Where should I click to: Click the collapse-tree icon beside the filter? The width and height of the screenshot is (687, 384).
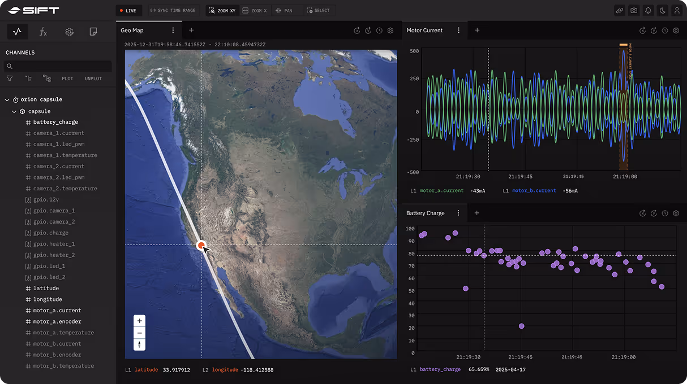28,78
